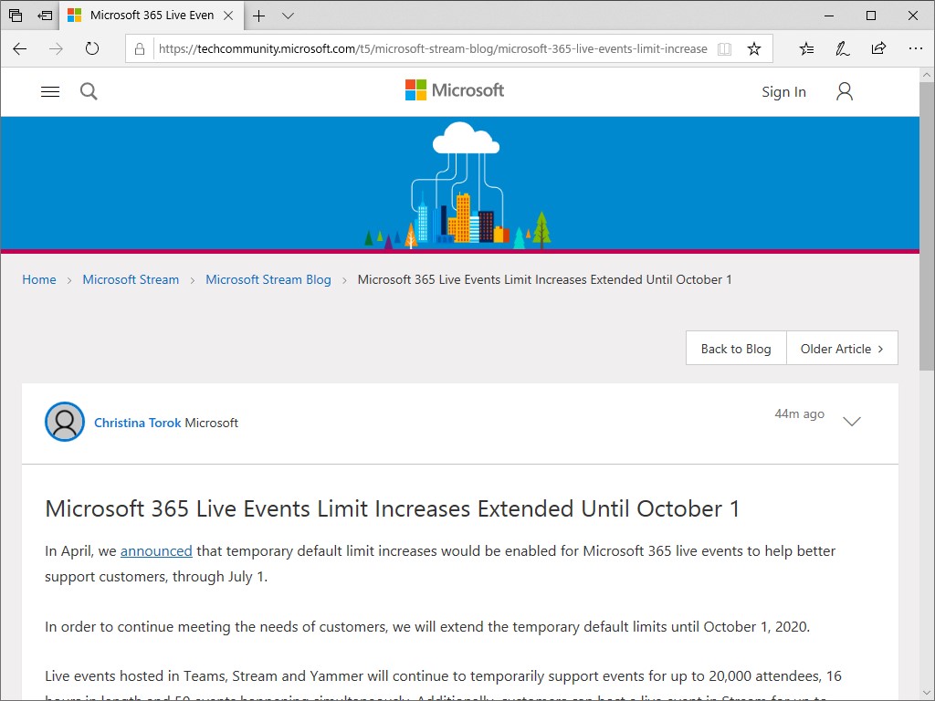Open the account profile icon
The height and width of the screenshot is (701, 935).
844,91
